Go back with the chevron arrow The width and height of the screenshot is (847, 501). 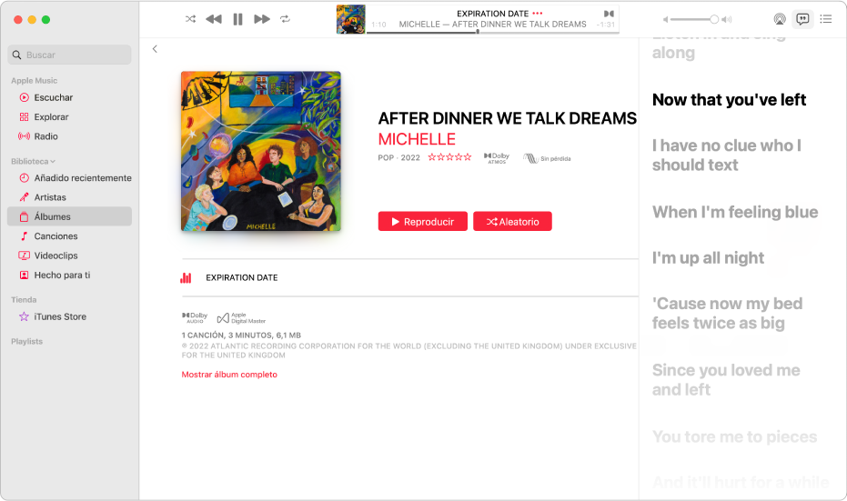point(155,48)
